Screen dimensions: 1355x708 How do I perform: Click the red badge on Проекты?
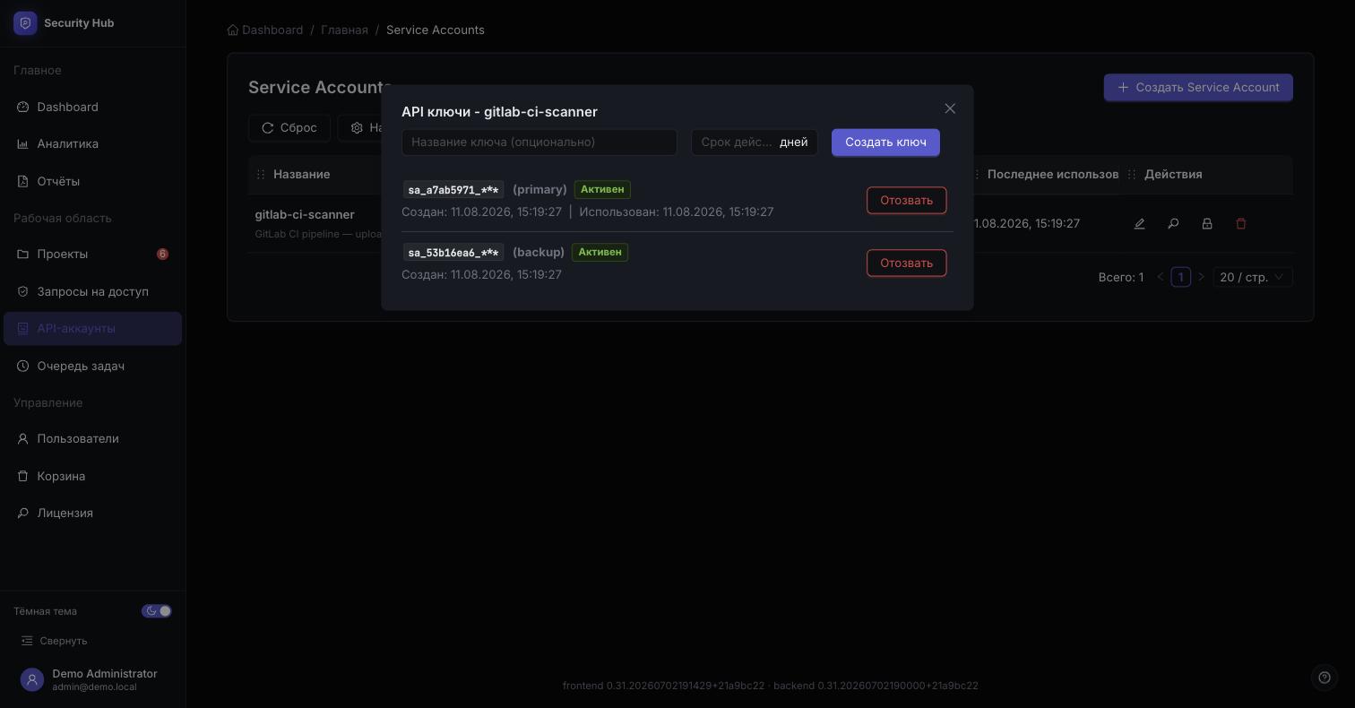coord(162,254)
